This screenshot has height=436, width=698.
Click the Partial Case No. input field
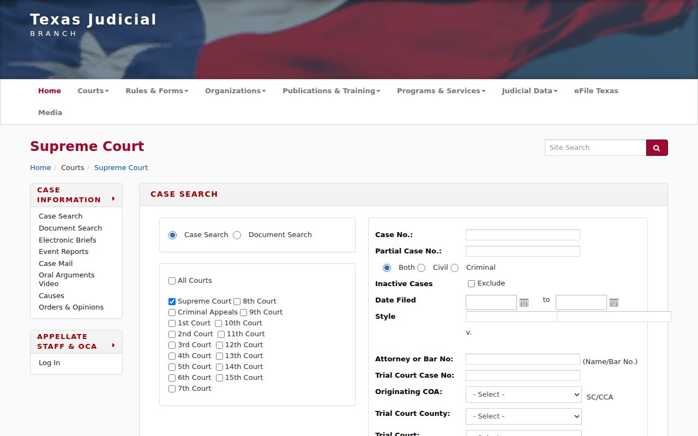[x=523, y=251]
